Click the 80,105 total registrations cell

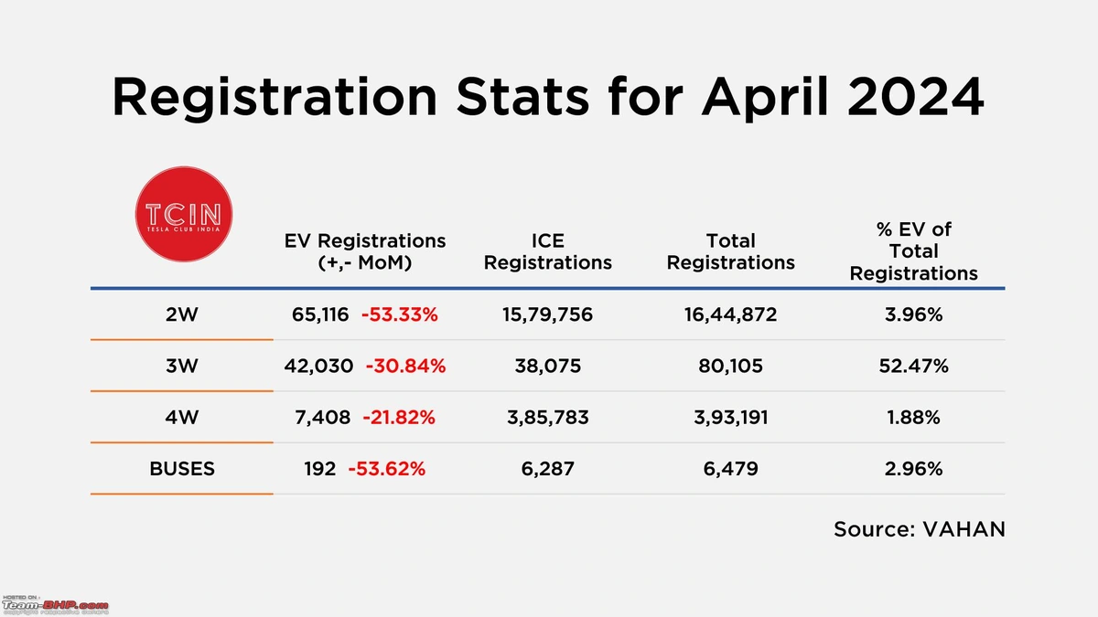point(730,367)
